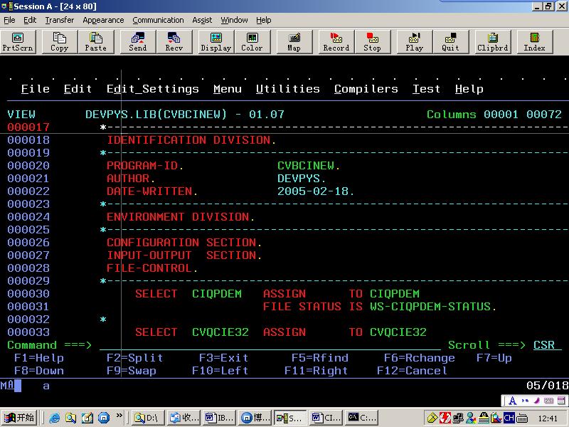The height and width of the screenshot is (427, 569).
Task: Open the help Index toolbar button
Action: (535, 42)
